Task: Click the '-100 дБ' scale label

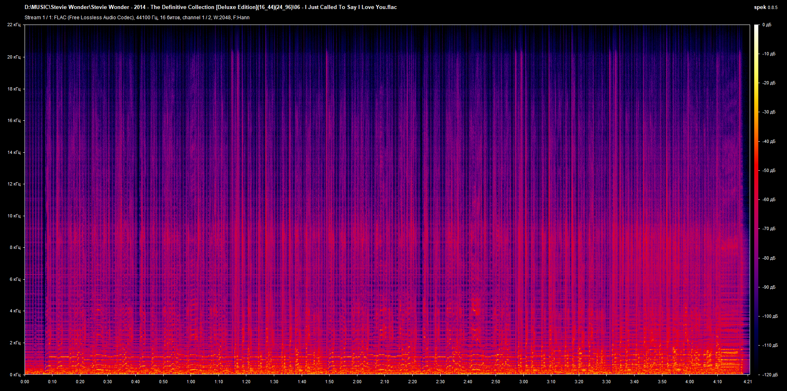Action: click(770, 316)
